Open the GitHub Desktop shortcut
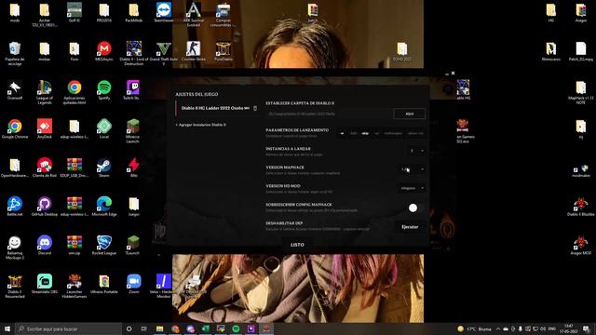Screen dimensions: 596x335 pyautogui.click(x=45, y=207)
